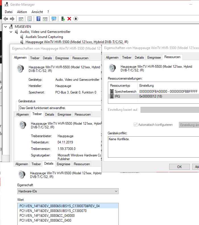Select the active Allgemein tab above Gerätetyp
199x225 pixels.
[x=20, y=58]
